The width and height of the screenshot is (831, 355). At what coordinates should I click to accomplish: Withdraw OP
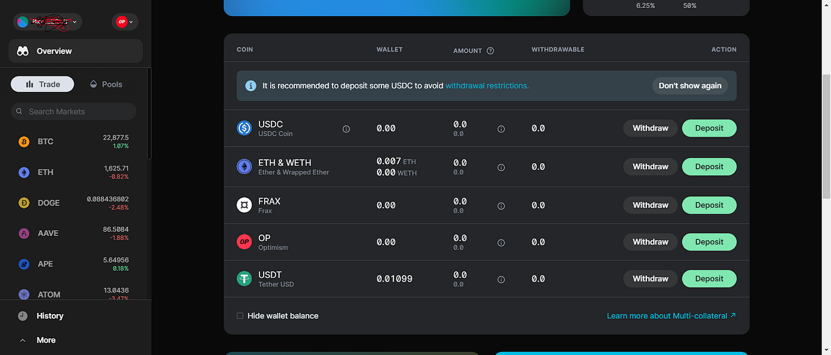pyautogui.click(x=650, y=242)
